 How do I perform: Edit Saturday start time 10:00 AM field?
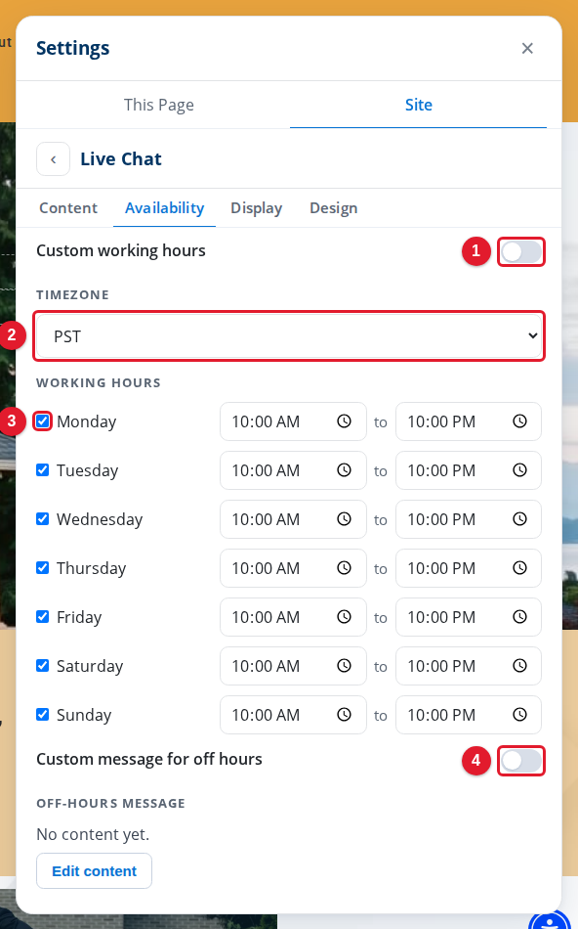[x=293, y=666]
